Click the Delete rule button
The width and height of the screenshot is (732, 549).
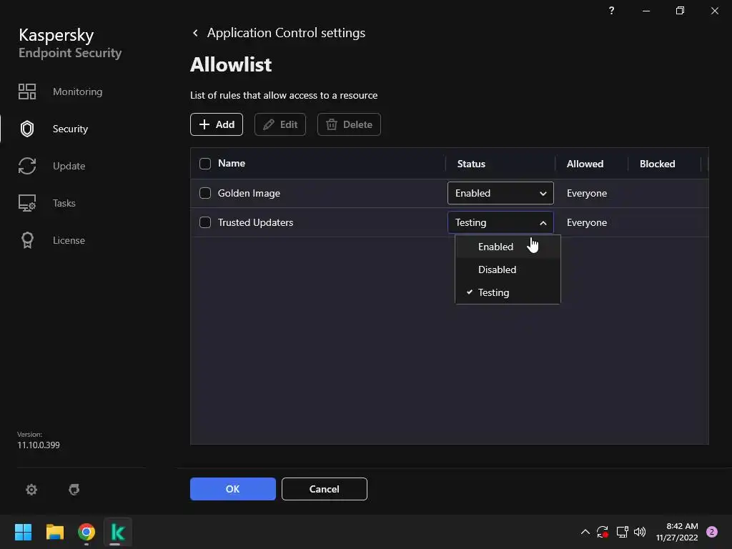[349, 124]
